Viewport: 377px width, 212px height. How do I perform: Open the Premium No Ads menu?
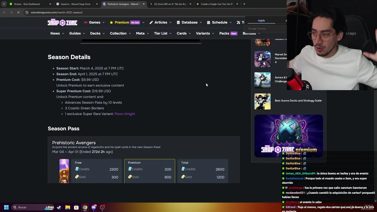click(x=127, y=22)
